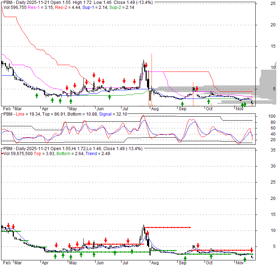Click green buy arrow above Sep label, top chart
The width and height of the screenshot is (277, 265).
(x=182, y=104)
